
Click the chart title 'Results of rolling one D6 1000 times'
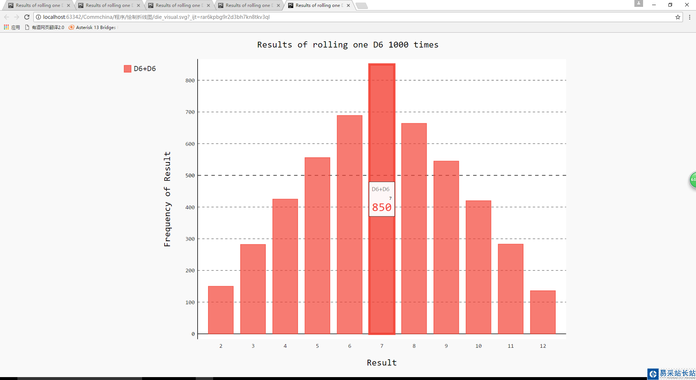click(x=348, y=45)
